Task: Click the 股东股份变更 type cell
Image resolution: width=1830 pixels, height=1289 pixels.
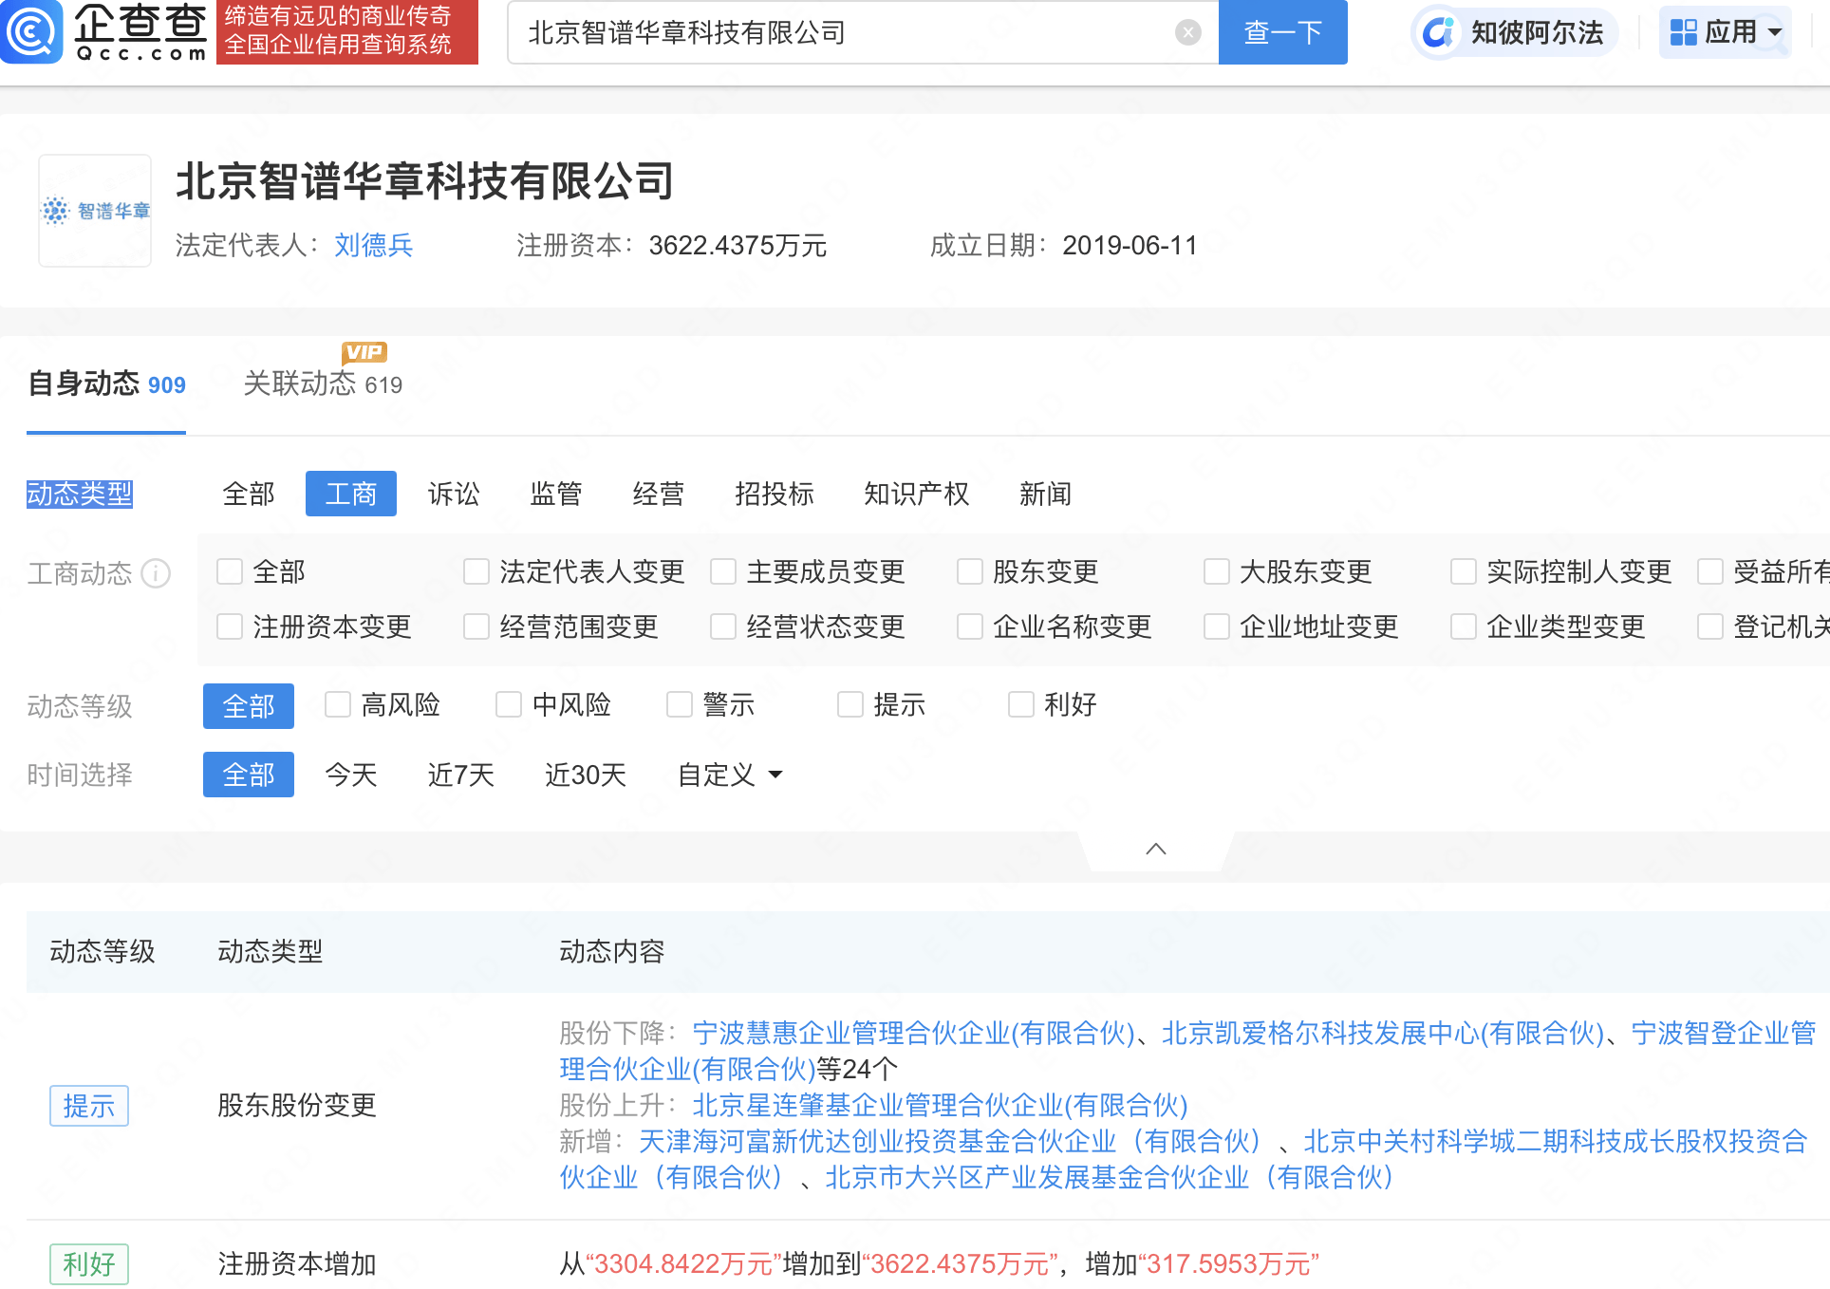Action: pos(297,1105)
